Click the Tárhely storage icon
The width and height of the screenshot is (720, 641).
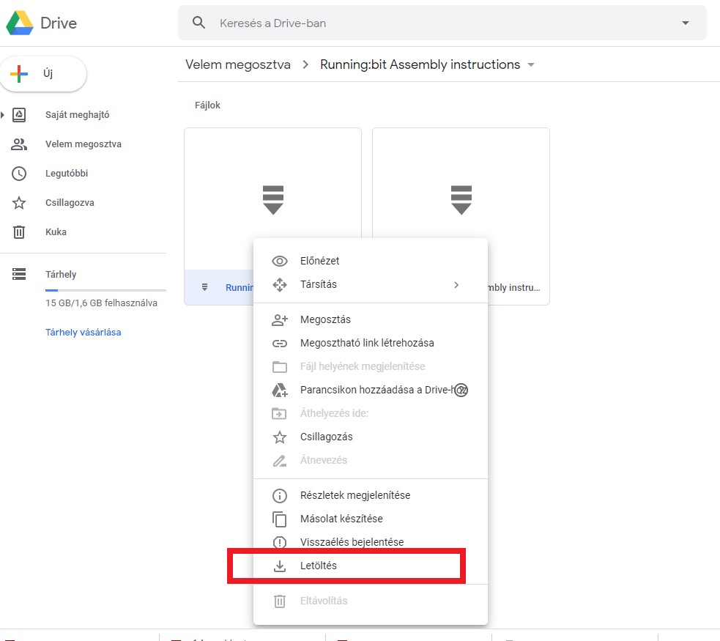point(19,274)
